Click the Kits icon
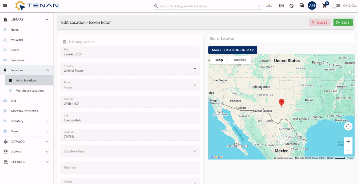 (x=5, y=101)
